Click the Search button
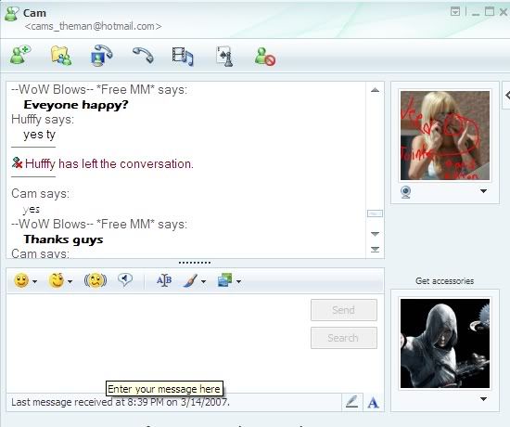Viewport: 510px width, 427px height. click(344, 338)
